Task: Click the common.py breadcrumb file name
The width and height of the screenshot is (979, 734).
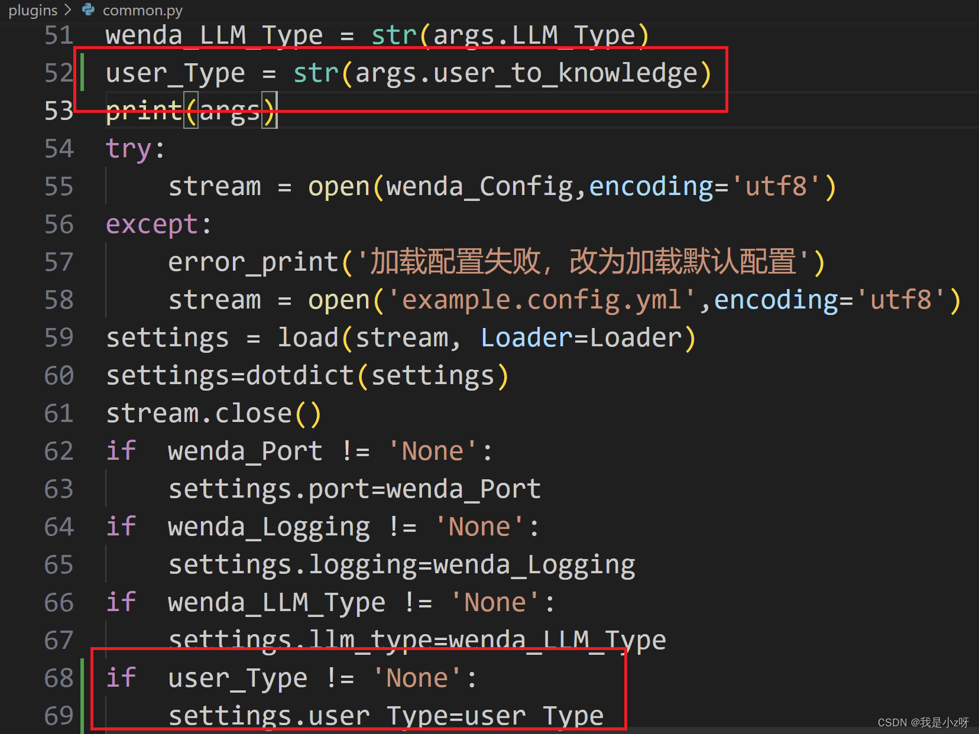Action: (x=142, y=10)
